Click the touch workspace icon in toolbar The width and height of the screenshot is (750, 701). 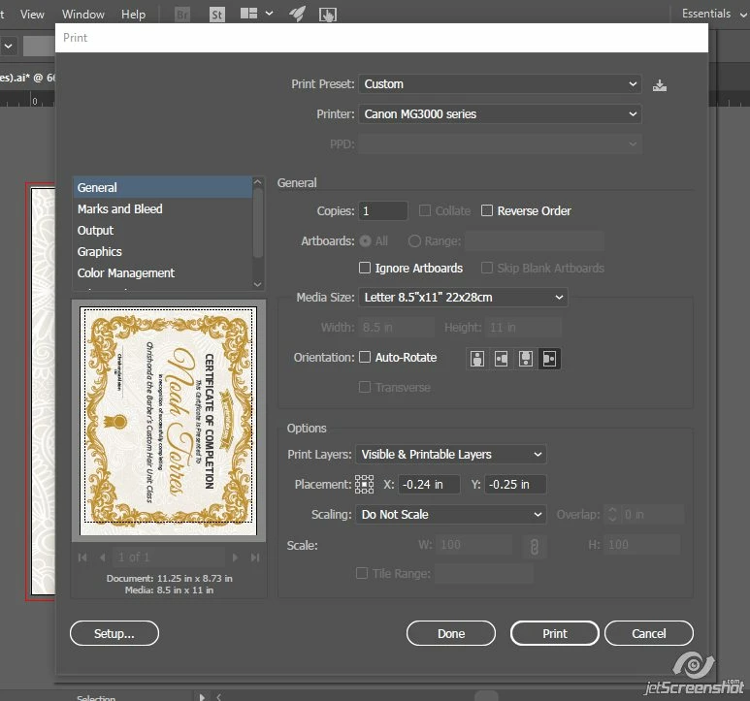coord(328,15)
